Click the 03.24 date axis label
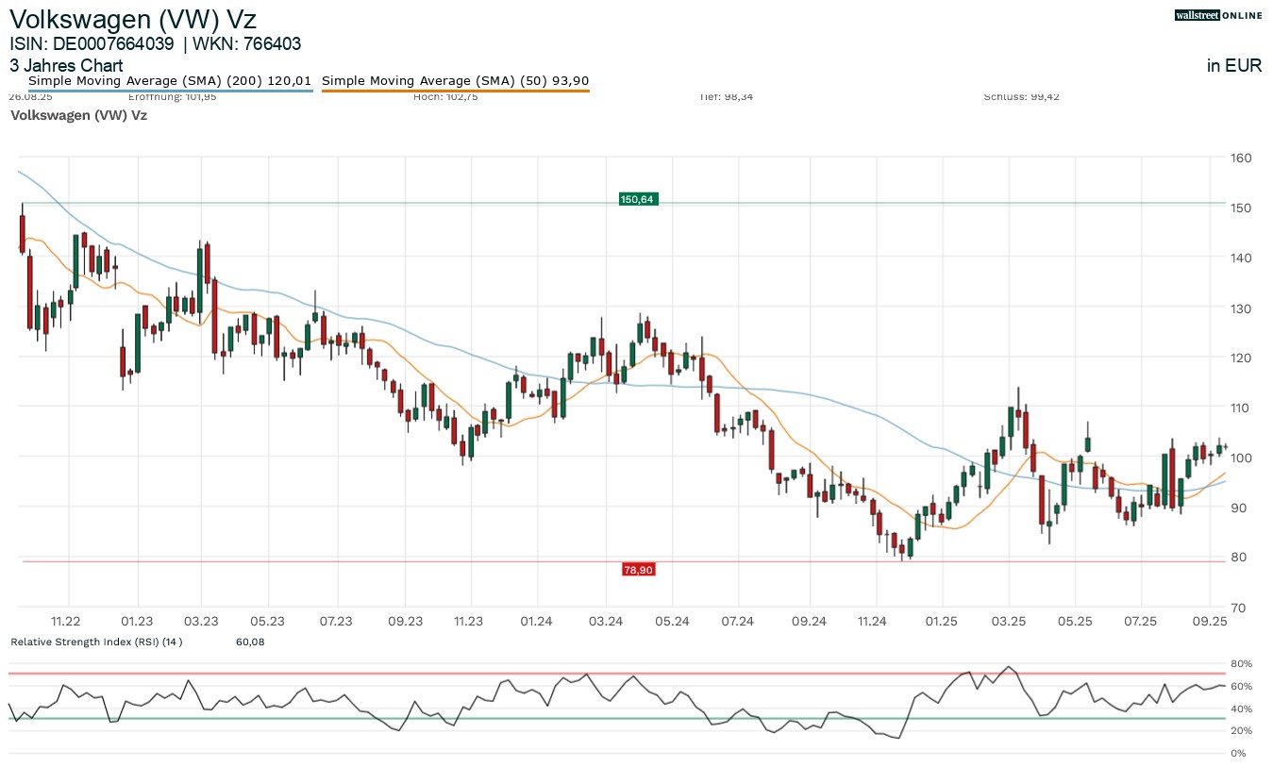 (606, 621)
